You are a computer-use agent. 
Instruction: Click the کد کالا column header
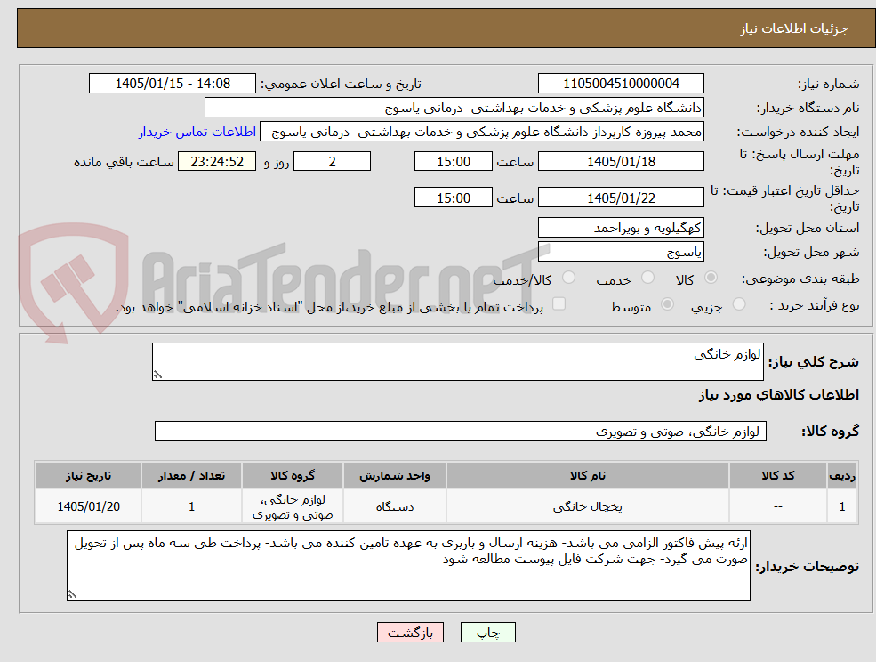[x=777, y=475]
